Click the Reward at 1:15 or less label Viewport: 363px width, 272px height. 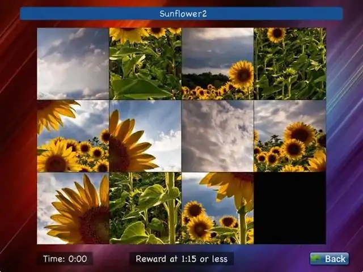tap(181, 259)
